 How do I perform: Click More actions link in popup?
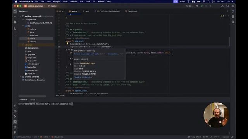(x=113, y=54)
